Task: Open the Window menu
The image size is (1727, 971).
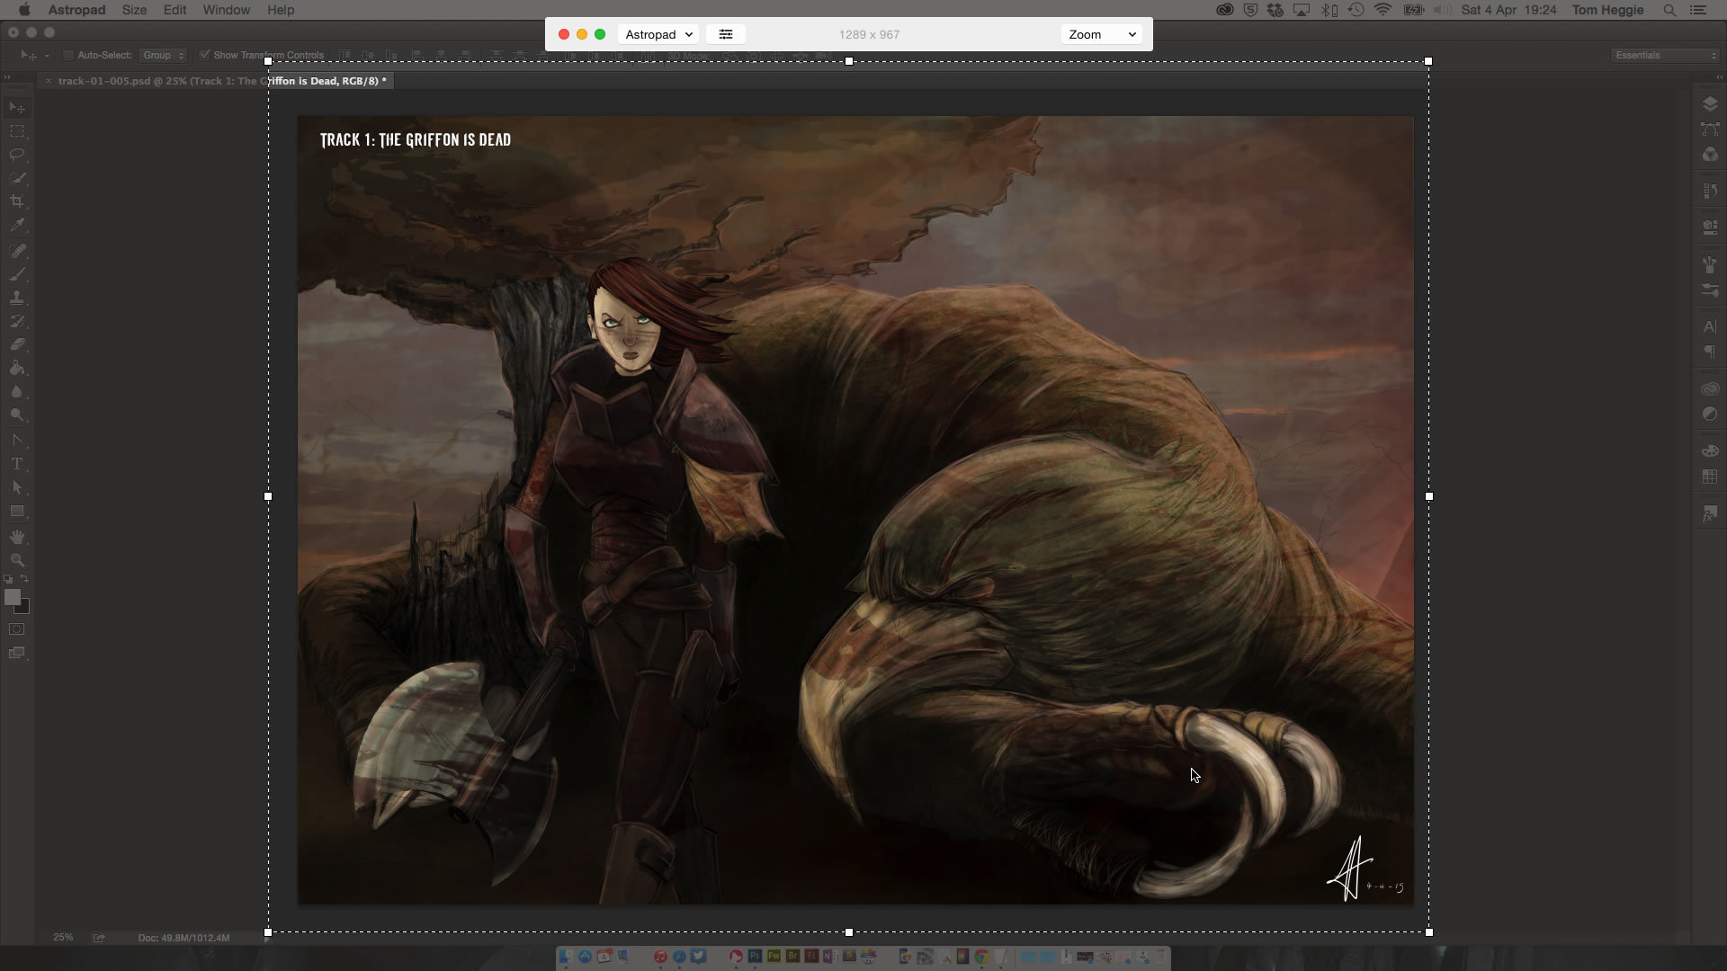Action: (x=226, y=10)
